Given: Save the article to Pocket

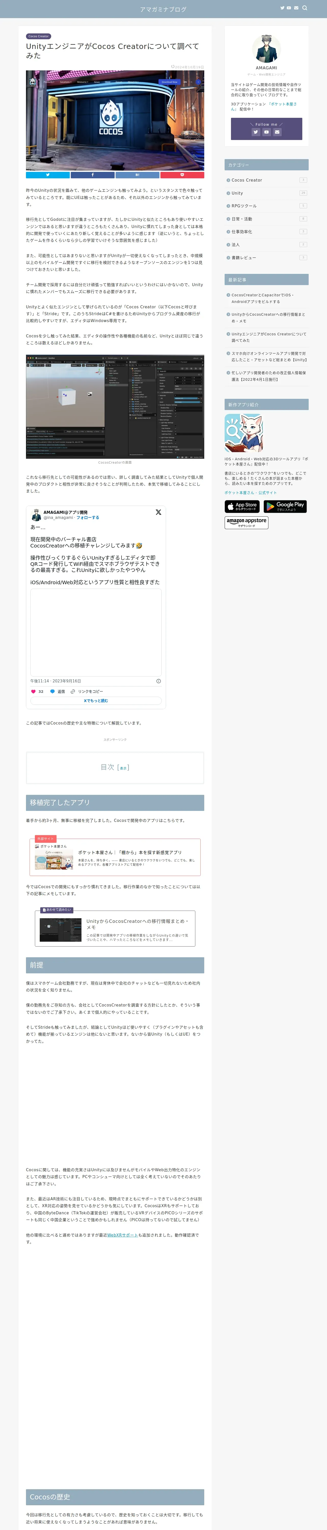Looking at the screenshot, I should tap(182, 175).
